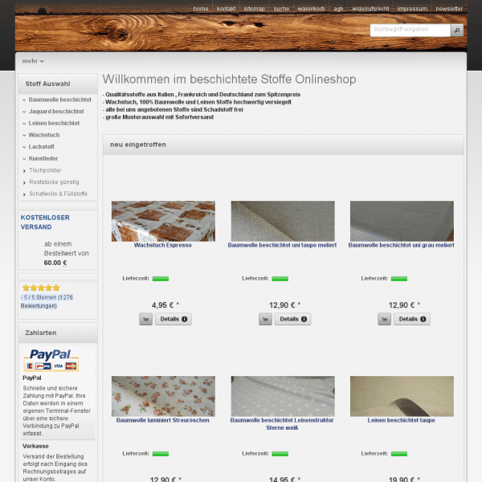Click Details for Baumwolle uni grau meliert

pyautogui.click(x=412, y=319)
